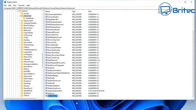Viewport: 196px width, 110px height.
Task: Click the Start_SearchFiles value icon
Action: (x=46, y=53)
